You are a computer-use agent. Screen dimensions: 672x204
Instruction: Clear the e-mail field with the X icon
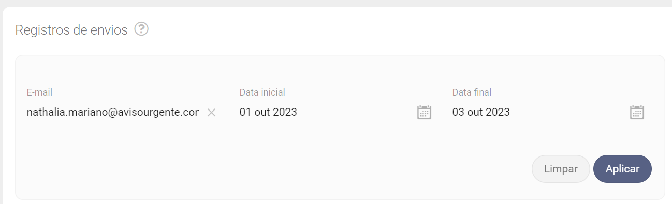coord(211,113)
